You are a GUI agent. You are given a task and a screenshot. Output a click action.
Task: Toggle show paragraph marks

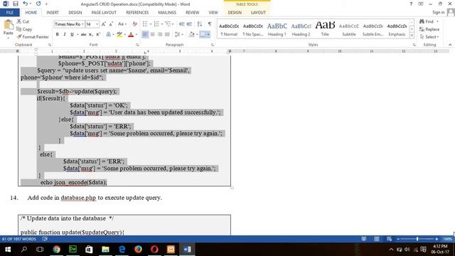[210, 24]
